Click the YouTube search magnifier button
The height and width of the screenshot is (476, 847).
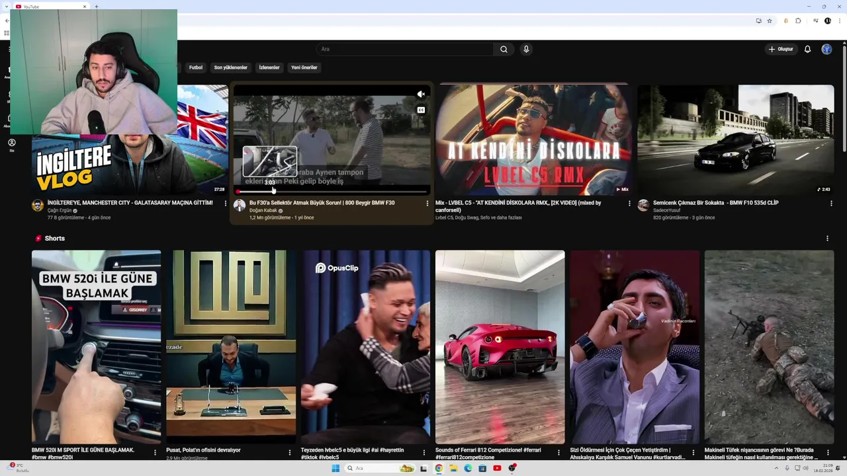point(504,49)
